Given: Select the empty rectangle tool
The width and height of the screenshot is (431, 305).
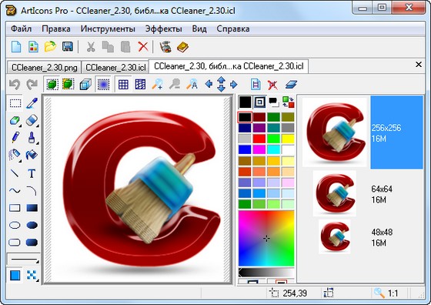Looking at the screenshot, I should click(15, 208).
